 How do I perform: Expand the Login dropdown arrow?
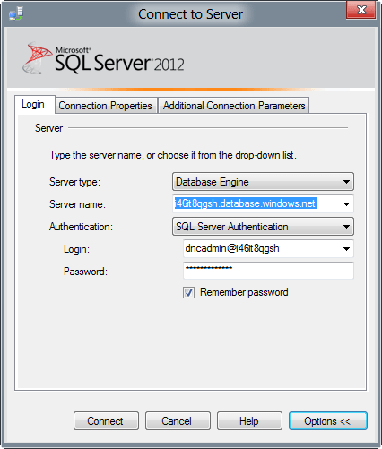(346, 249)
